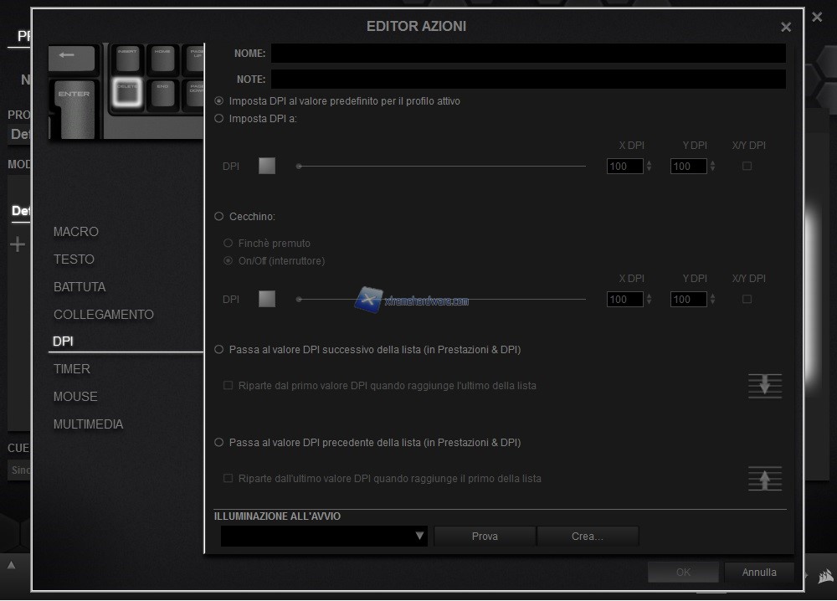The image size is (837, 601).
Task: Click the Y DPI stepper in Cecchino section
Action: pyautogui.click(x=712, y=299)
